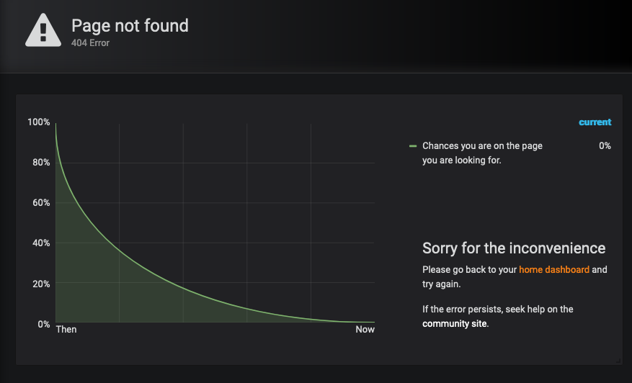Click the 40% y-axis label
Screen dimensions: 632x383
pyautogui.click(x=41, y=243)
